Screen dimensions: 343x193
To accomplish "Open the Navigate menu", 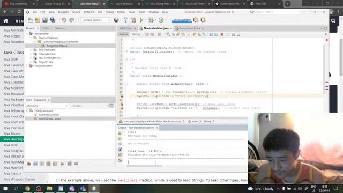I will pos(63,12).
